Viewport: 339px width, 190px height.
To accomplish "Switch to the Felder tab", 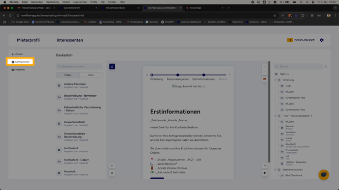I will pos(68,75).
